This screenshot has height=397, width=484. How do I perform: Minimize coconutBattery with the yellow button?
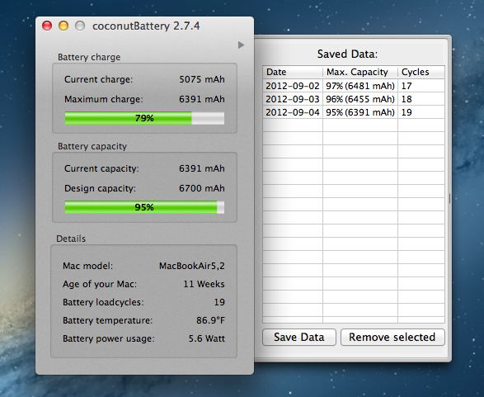[x=63, y=26]
